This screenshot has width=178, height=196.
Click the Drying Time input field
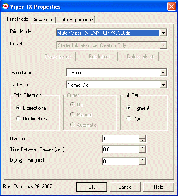click(x=121, y=161)
